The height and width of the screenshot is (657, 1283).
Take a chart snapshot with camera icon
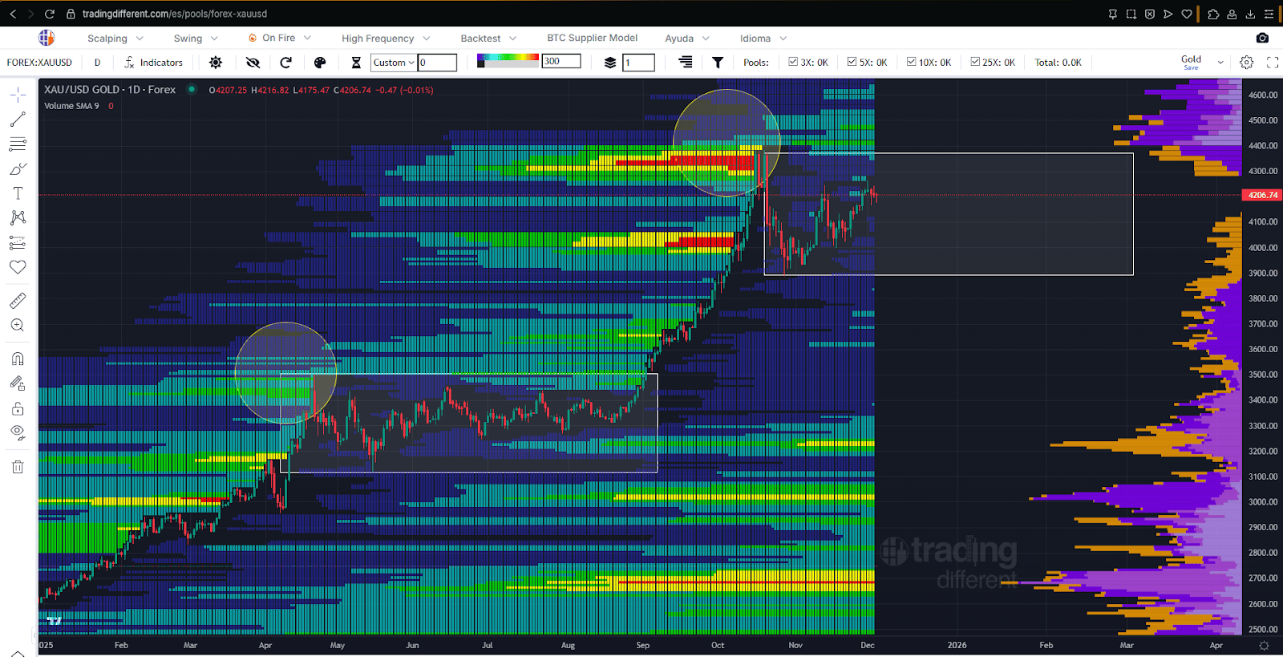point(1262,38)
